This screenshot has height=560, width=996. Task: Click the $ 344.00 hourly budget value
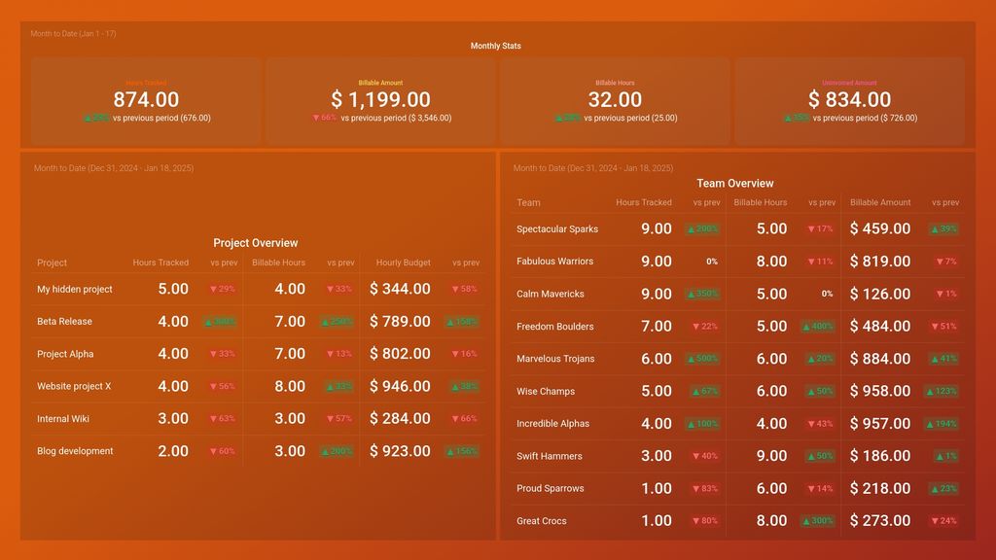point(400,289)
